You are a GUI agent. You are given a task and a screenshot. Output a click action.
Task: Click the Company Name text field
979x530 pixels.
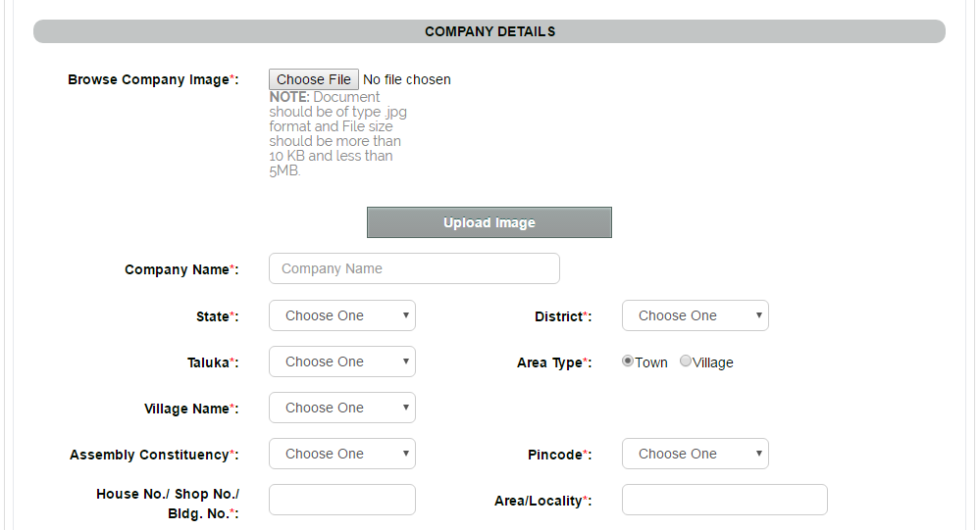pyautogui.click(x=414, y=268)
